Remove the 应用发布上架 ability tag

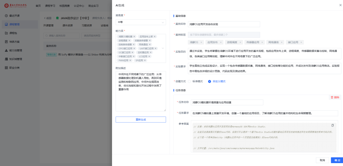pos(154,37)
